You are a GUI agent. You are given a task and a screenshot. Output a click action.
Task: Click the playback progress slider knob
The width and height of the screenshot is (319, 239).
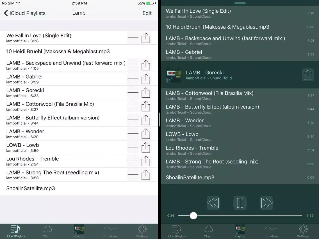[193, 215]
